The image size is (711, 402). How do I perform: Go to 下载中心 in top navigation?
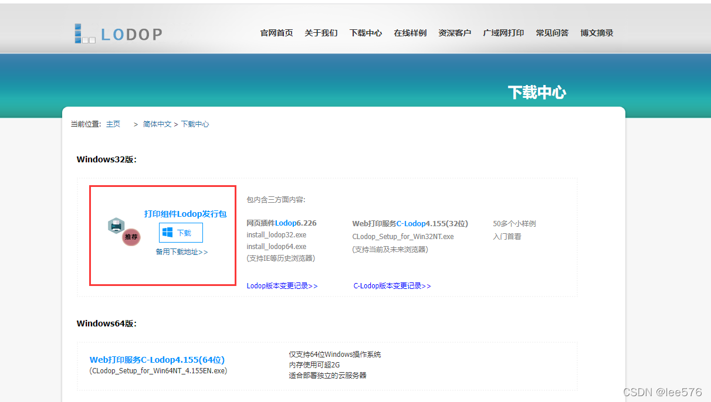[x=365, y=33]
